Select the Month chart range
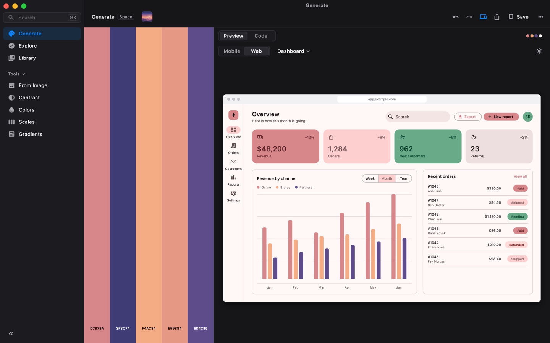Image resolution: width=550 pixels, height=343 pixels. click(387, 178)
